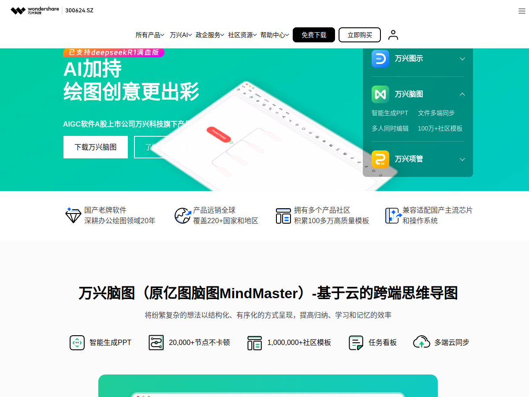Screen dimensions: 529x397
Task: Open the 100万+社区模板 link
Action: [x=440, y=128]
